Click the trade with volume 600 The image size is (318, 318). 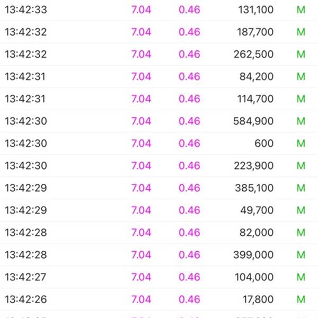click(x=159, y=144)
